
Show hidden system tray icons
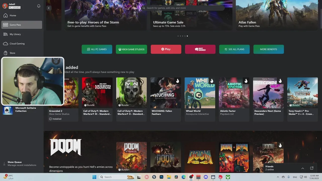coord(278,177)
